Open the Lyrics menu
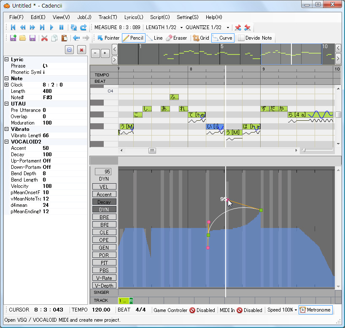The height and width of the screenshot is (328, 345). (133, 17)
